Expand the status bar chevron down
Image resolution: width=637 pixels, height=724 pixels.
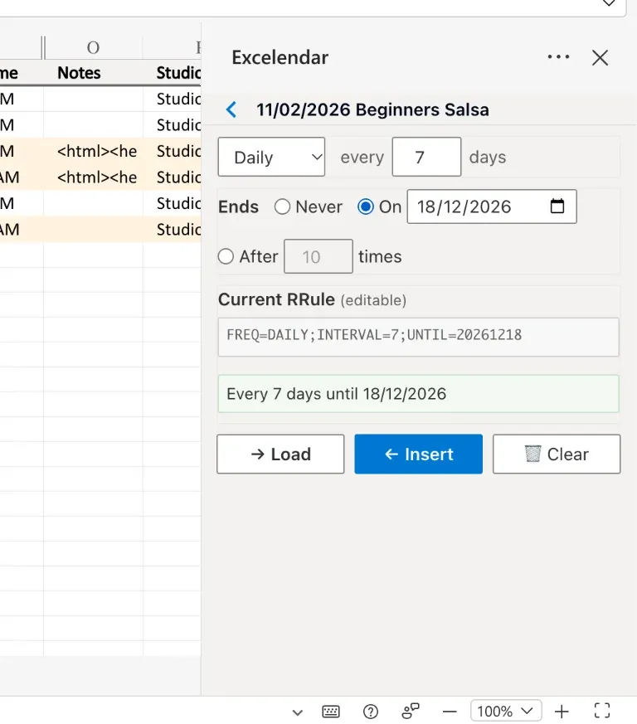point(298,712)
